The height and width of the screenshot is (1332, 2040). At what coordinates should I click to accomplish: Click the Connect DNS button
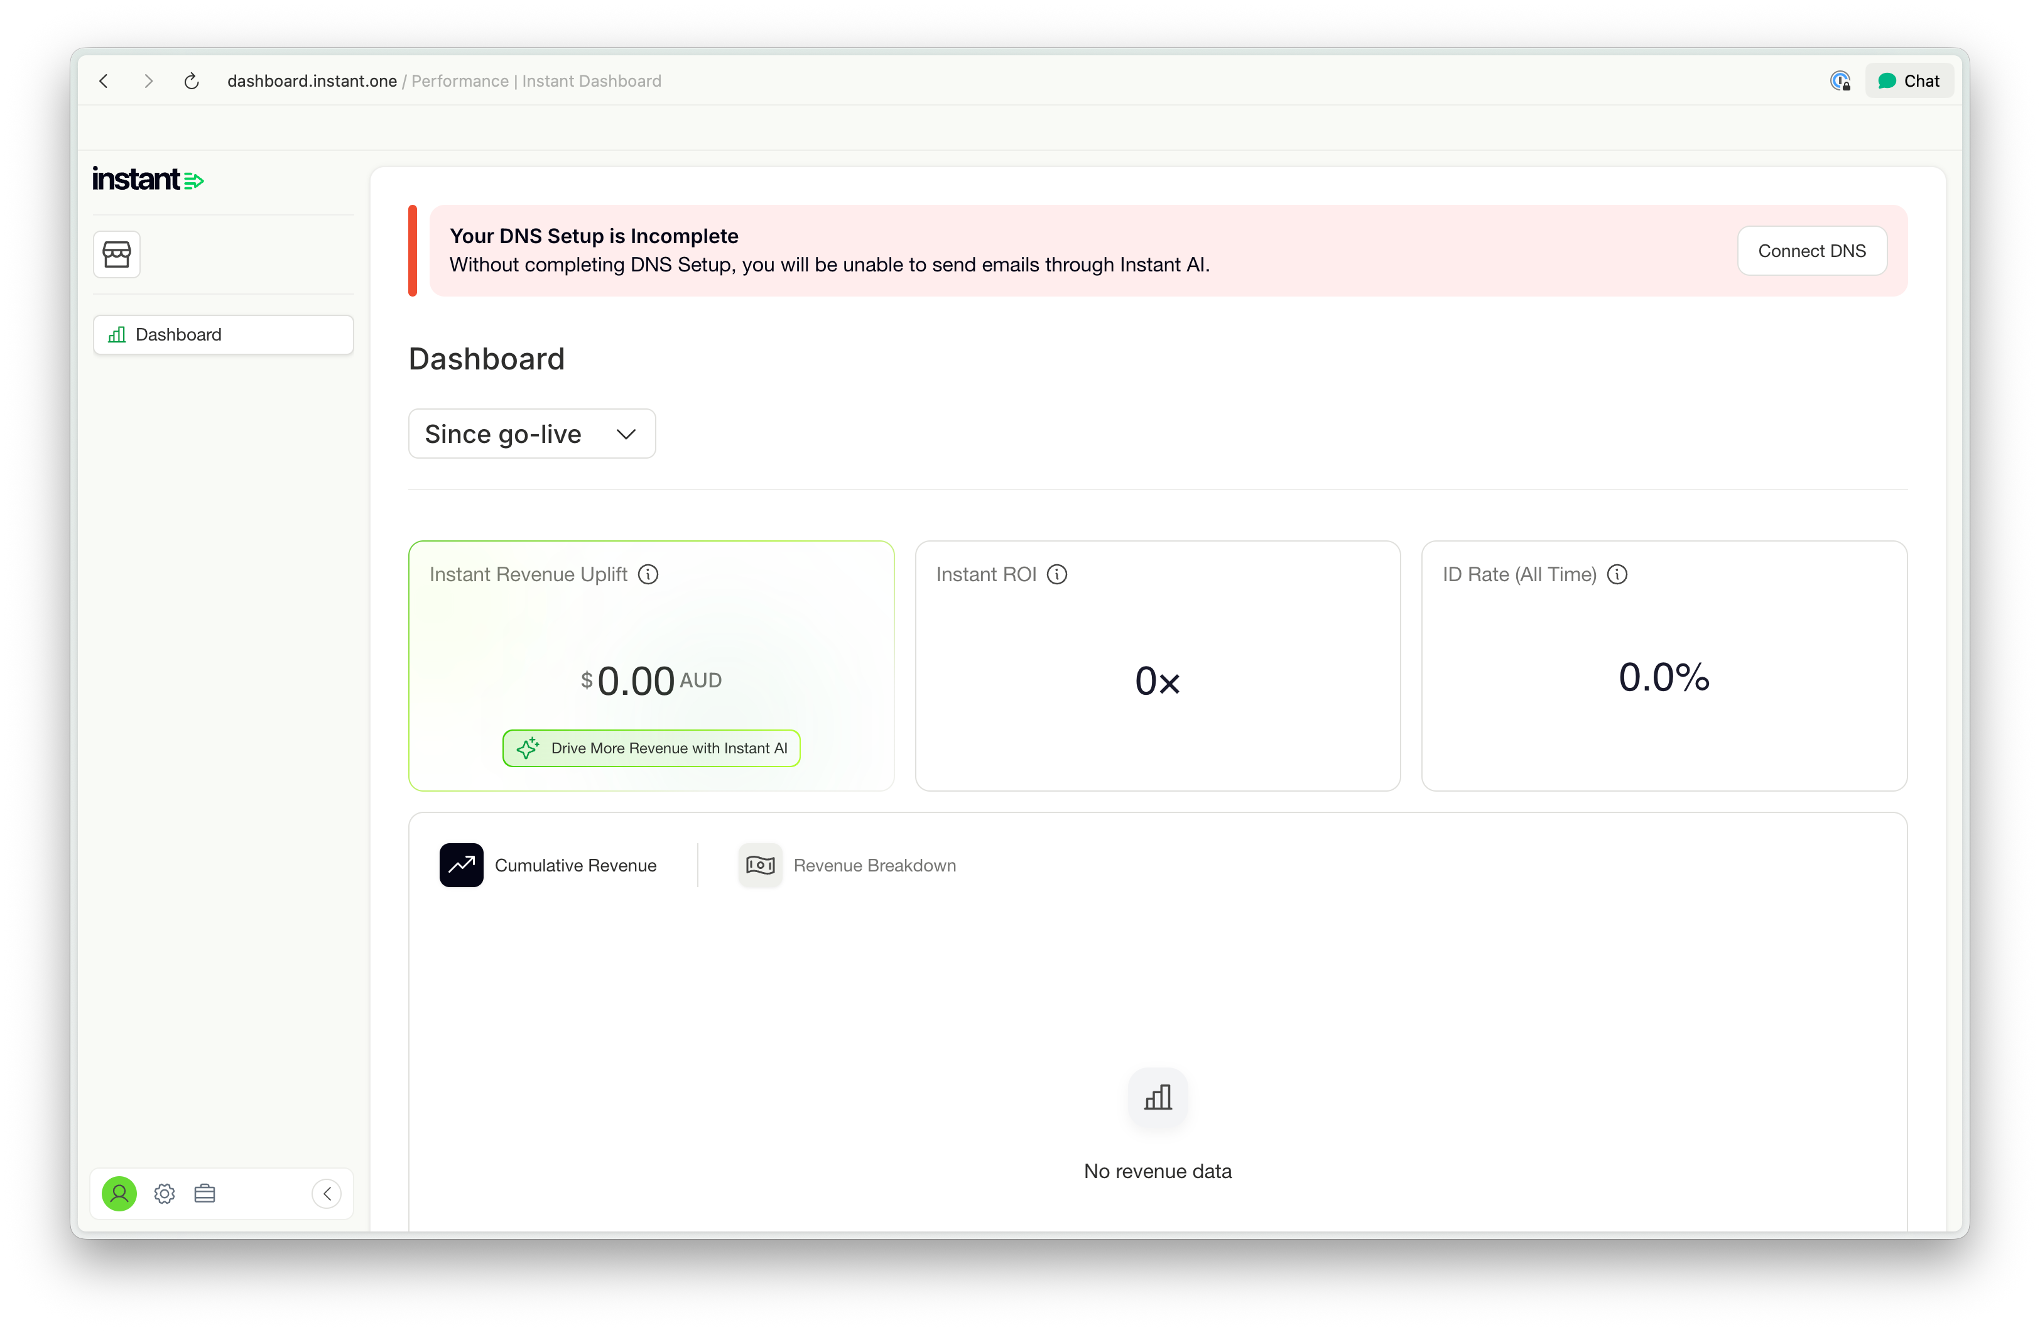click(x=1811, y=251)
